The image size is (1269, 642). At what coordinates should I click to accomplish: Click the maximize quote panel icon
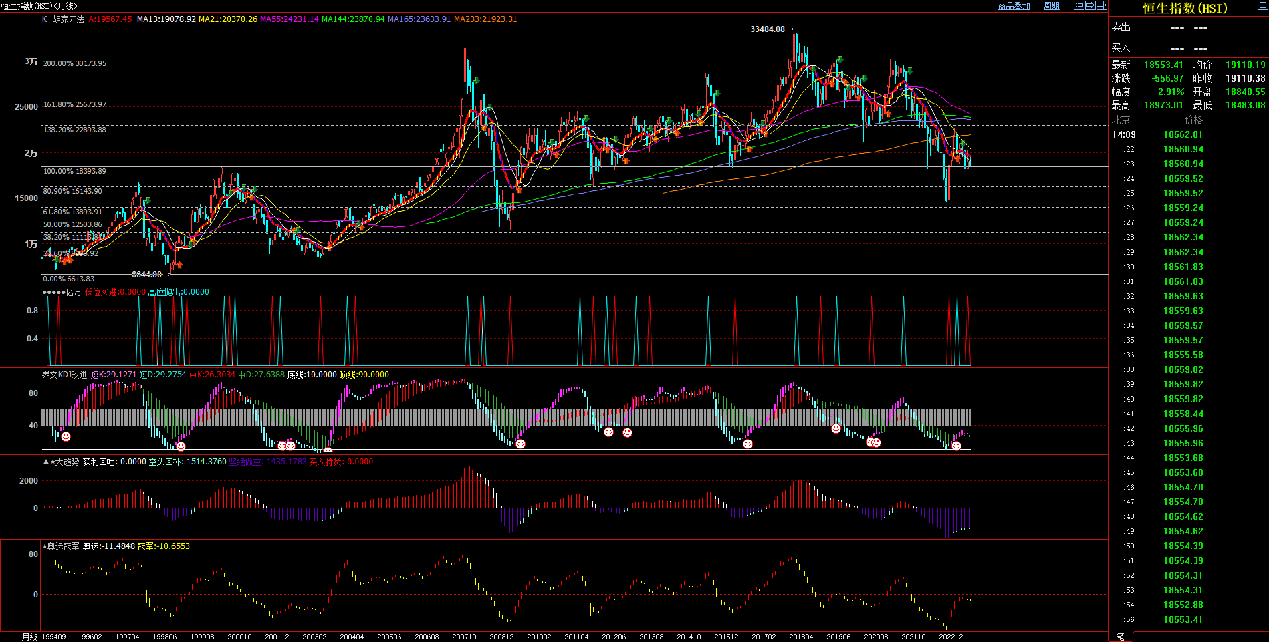point(1262,5)
